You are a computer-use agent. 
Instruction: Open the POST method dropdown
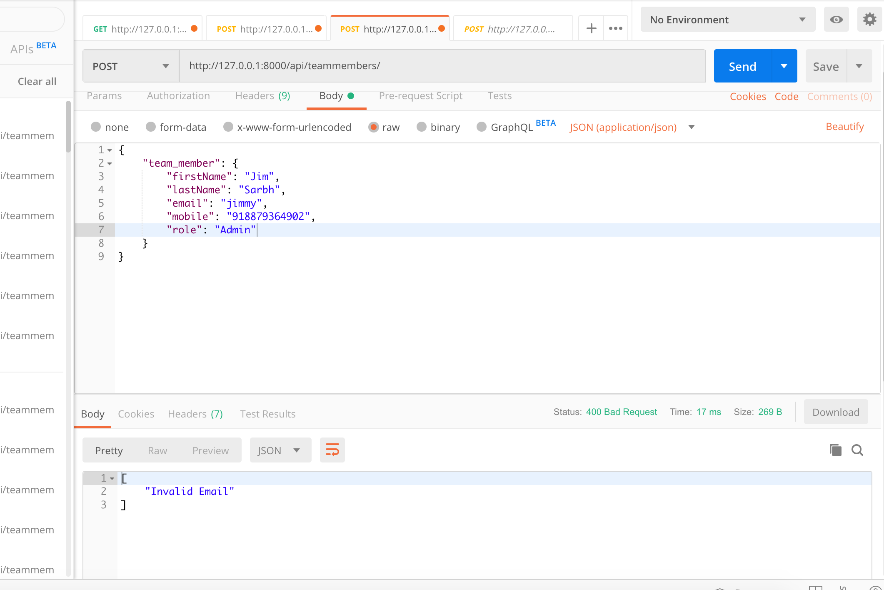(131, 66)
